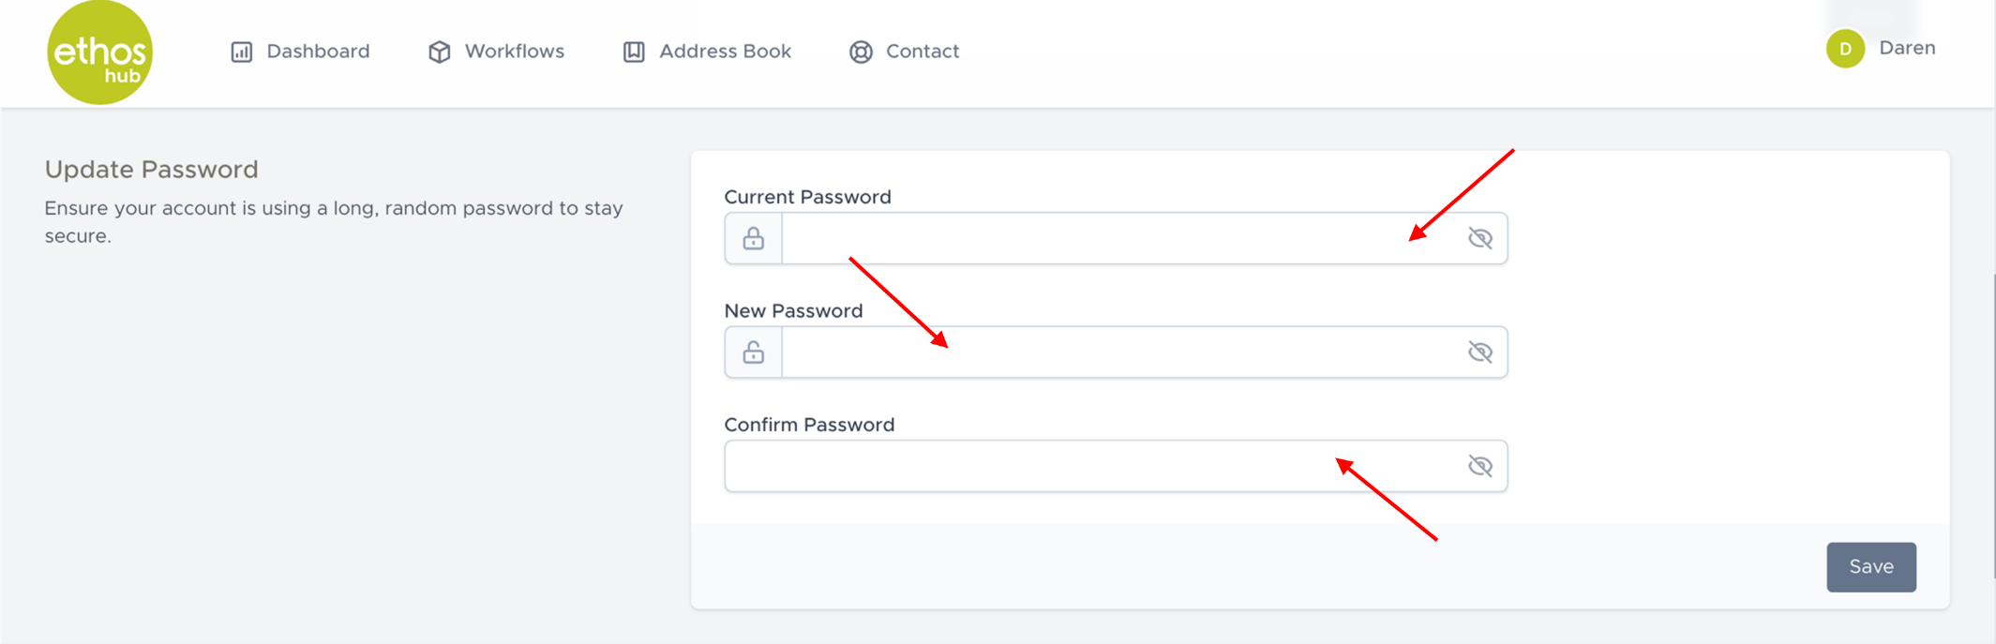The width and height of the screenshot is (1996, 644).
Task: Click Daren's green avatar circle
Action: point(1845,49)
